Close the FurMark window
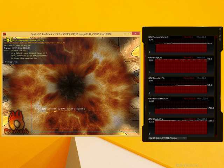224x168 pixels. click(x=136, y=34)
